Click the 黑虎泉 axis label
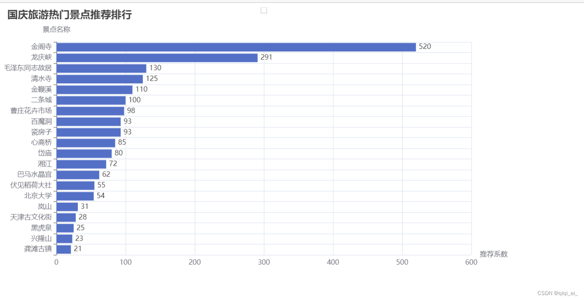Screen dimensions: 584x300 (x=42, y=228)
